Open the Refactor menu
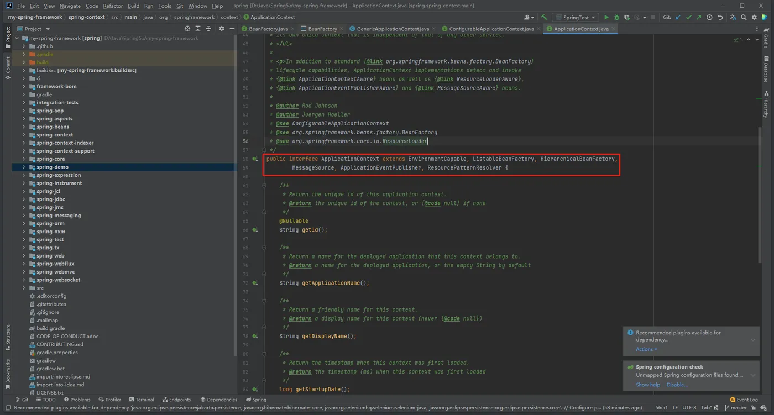This screenshot has width=774, height=415. coord(113,6)
